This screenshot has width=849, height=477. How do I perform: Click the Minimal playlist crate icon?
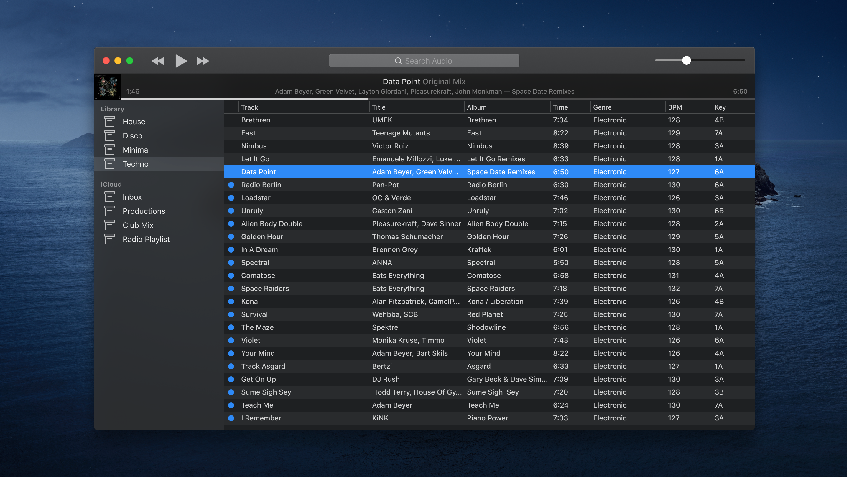[109, 150]
